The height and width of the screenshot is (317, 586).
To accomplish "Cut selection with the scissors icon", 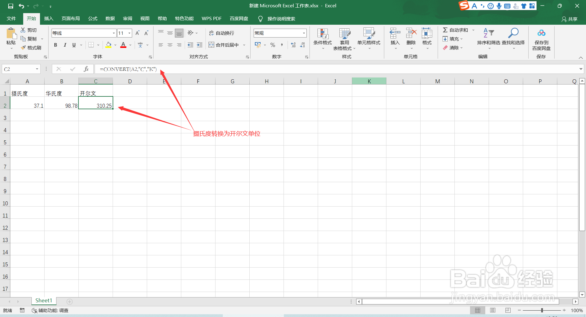I will pos(23,30).
